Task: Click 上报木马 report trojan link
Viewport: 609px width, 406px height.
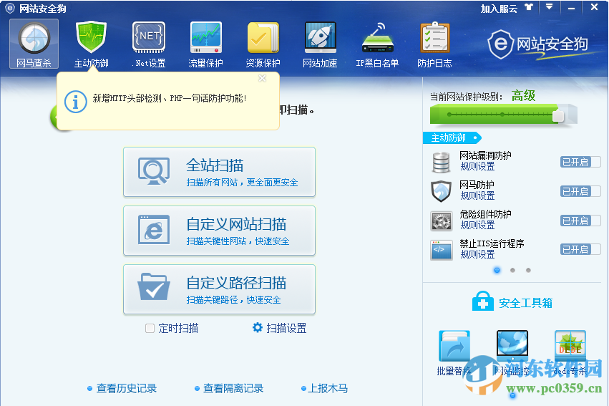Action: (328, 388)
